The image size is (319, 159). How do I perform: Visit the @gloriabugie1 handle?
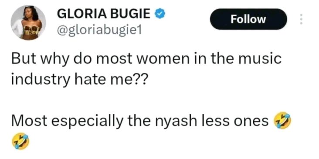click(99, 30)
